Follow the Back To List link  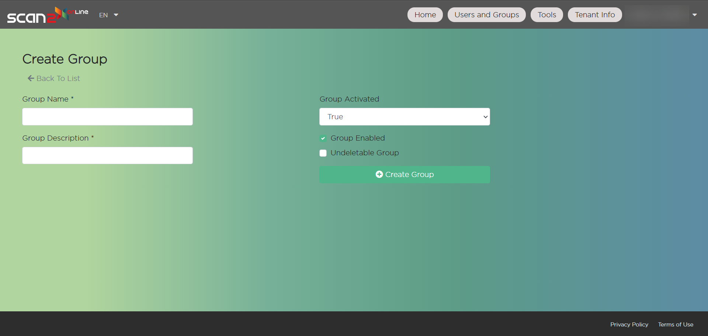pos(58,78)
